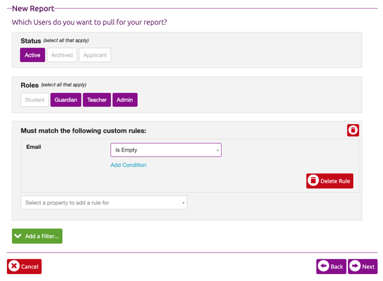Deselect the Active status
383x281 pixels.
tap(33, 55)
